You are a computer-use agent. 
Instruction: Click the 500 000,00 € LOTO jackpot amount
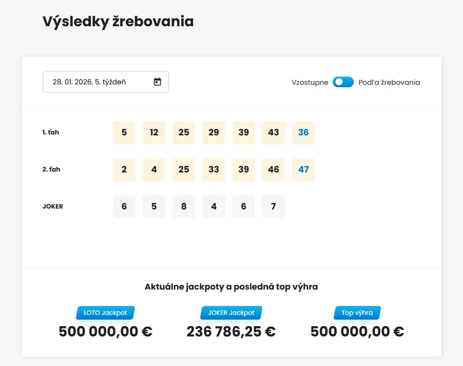point(105,331)
